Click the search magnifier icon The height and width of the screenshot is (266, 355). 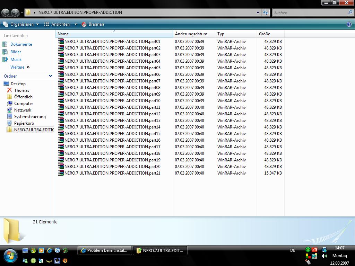(350, 12)
